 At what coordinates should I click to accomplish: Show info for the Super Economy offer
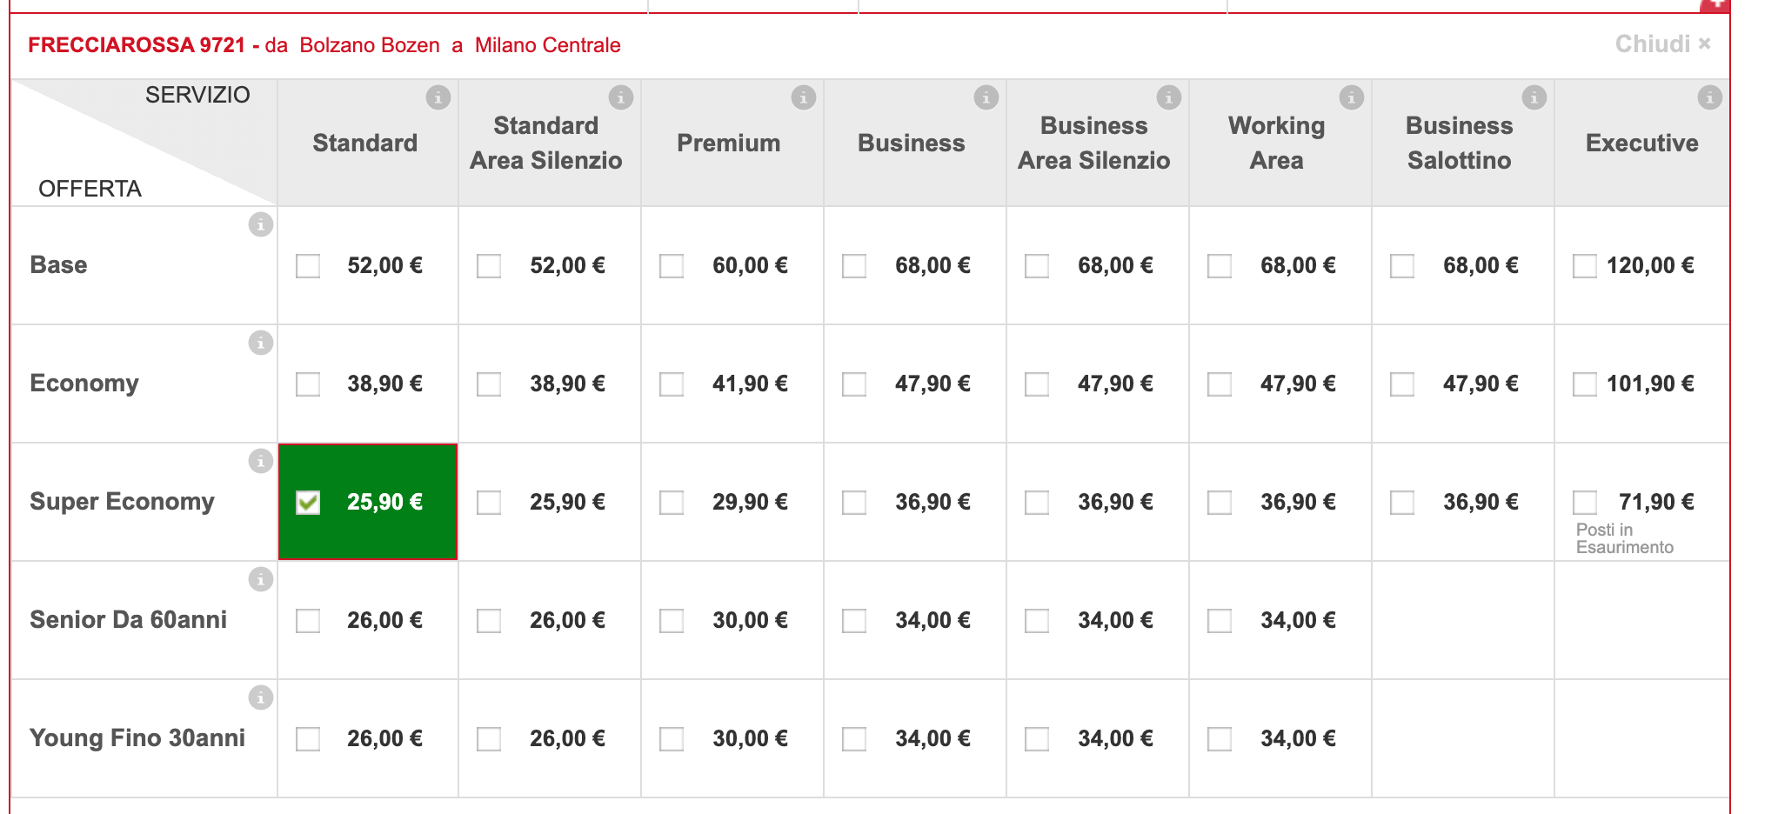[261, 461]
